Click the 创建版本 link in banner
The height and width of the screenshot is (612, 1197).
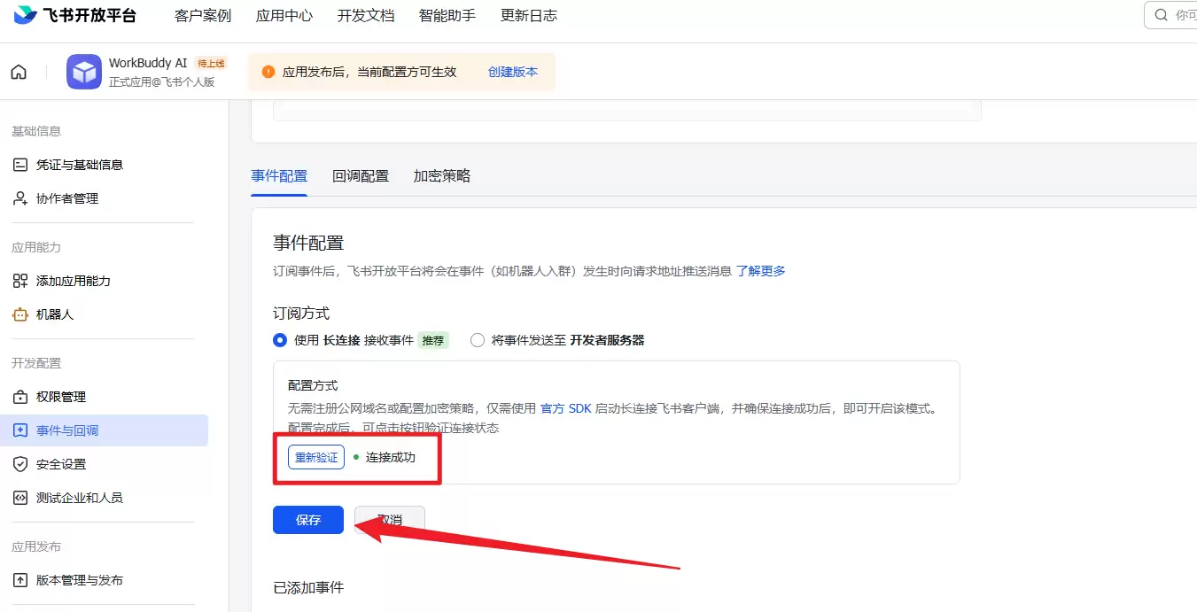point(513,72)
